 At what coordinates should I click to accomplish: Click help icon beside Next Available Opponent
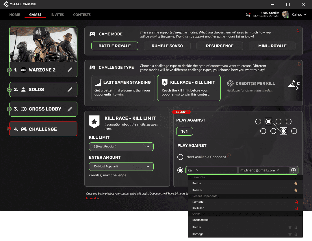(x=229, y=155)
